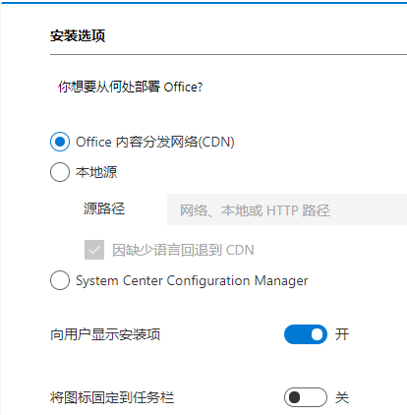
Task: Click the 因缺少语言回退到 CDN label text
Action: click(183, 250)
